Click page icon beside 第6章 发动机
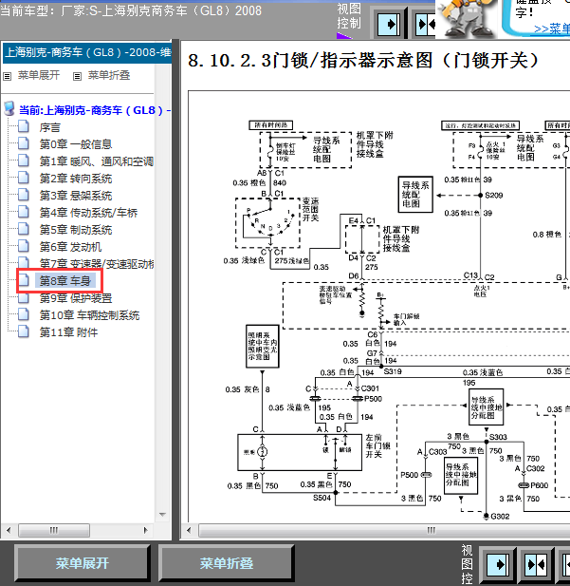 [x=24, y=246]
